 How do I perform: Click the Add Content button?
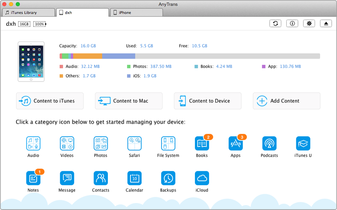coord(287,101)
